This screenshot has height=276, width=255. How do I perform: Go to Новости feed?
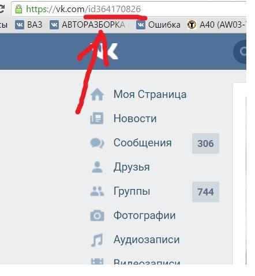(x=135, y=118)
